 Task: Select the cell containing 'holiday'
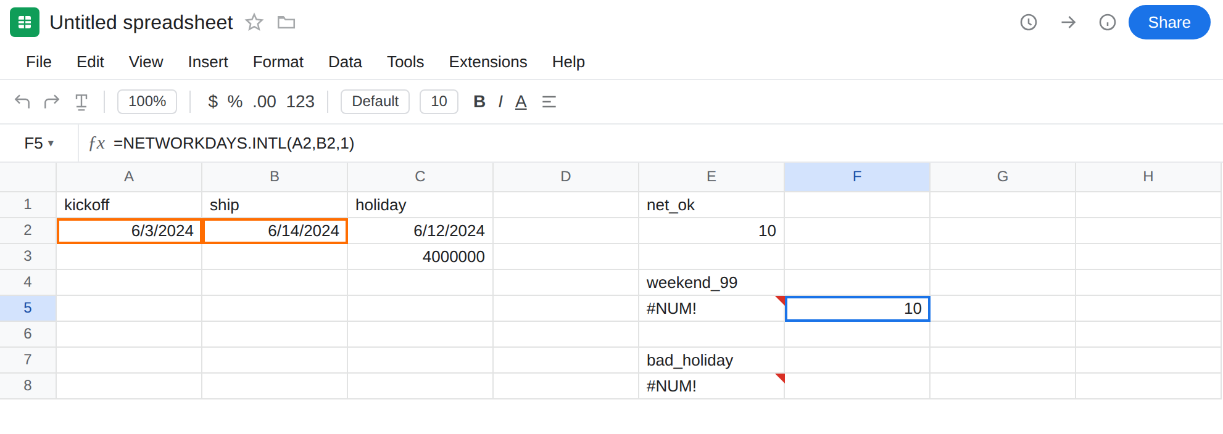pyautogui.click(x=420, y=205)
